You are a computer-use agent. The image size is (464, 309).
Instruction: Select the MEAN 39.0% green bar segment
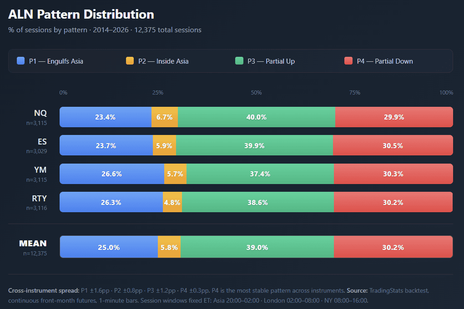pyautogui.click(x=257, y=247)
